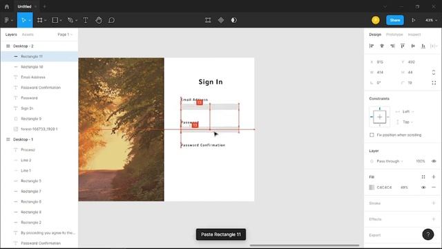Open fill styles icon
Image resolution: width=442 pixels, height=249 pixels.
(x=423, y=177)
